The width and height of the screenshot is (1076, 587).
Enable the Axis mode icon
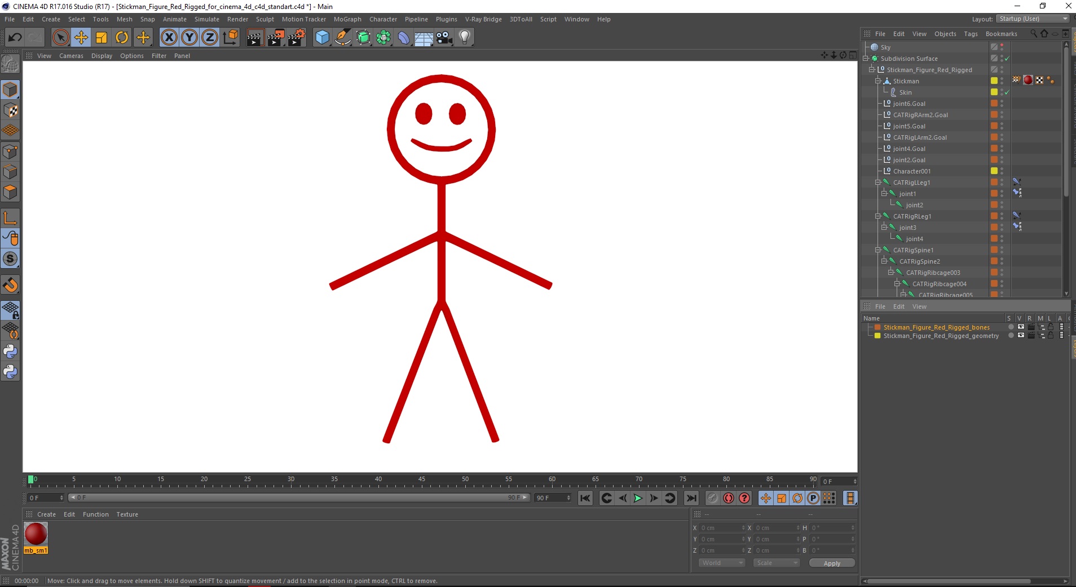(10, 218)
